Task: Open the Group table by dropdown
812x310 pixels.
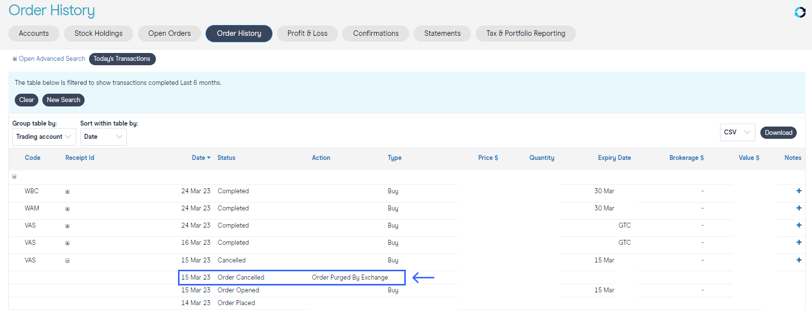Action: coord(44,137)
